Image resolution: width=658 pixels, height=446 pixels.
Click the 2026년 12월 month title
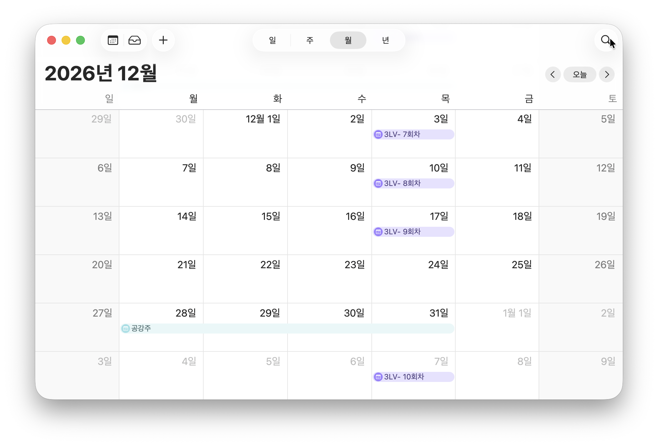pos(101,73)
